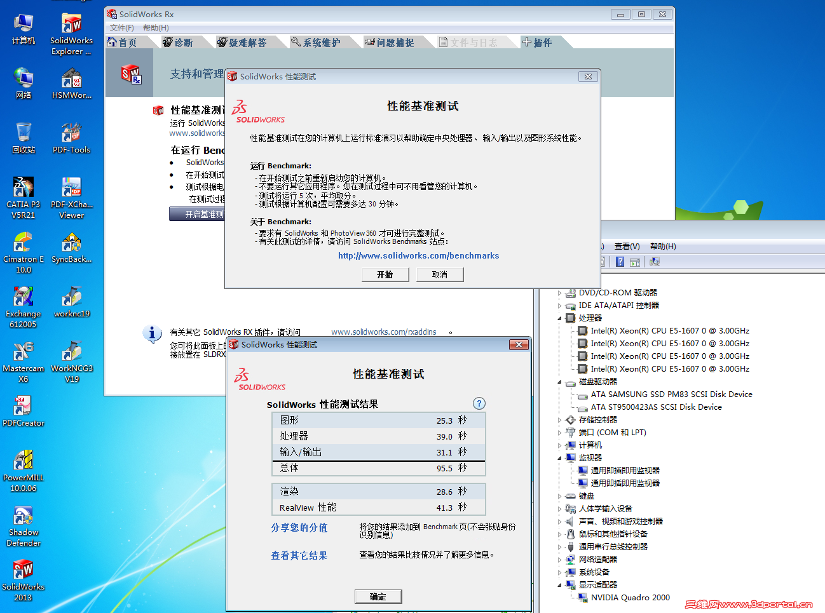Click the scan for hardware changes toolbar icon
Viewport: 825px width, 613px height.
tap(654, 262)
